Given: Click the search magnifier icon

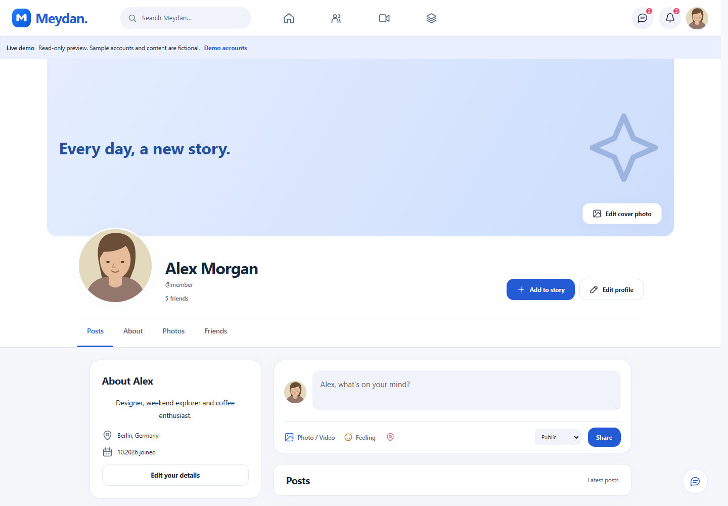Looking at the screenshot, I should tap(132, 18).
